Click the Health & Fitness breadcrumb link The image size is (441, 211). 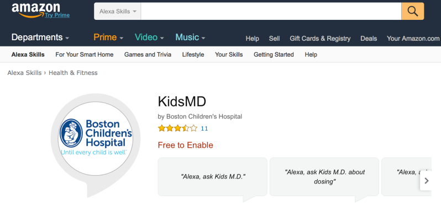73,73
